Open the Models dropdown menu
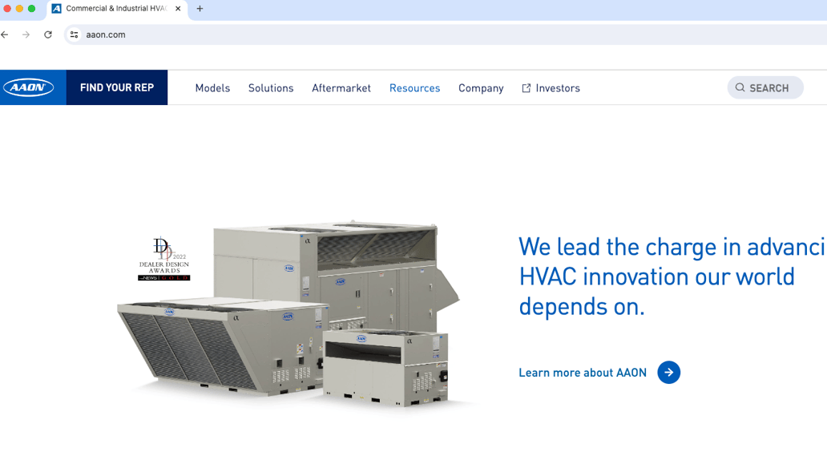This screenshot has height=472, width=827. [x=212, y=87]
